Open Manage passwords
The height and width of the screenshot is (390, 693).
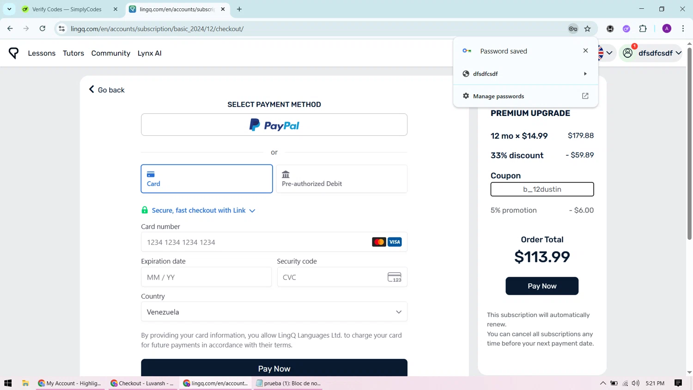[525, 96]
